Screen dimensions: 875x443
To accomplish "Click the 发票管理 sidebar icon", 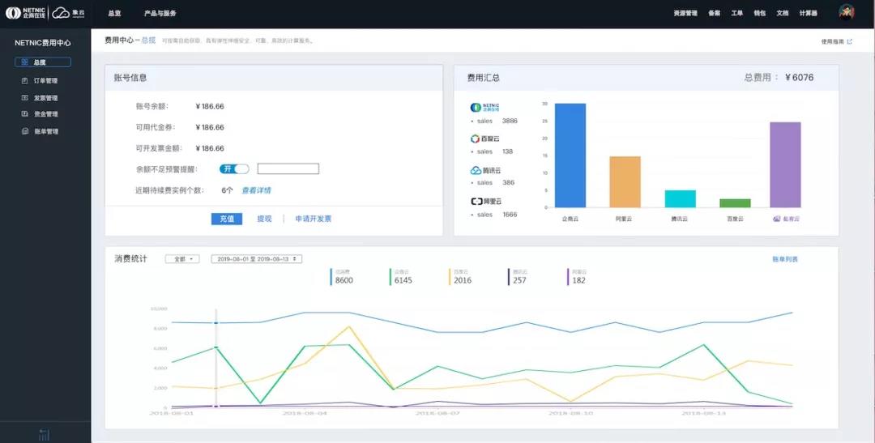I will 24,98.
